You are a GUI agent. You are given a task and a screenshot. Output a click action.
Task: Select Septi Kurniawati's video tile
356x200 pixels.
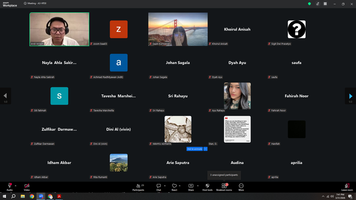pos(178,29)
